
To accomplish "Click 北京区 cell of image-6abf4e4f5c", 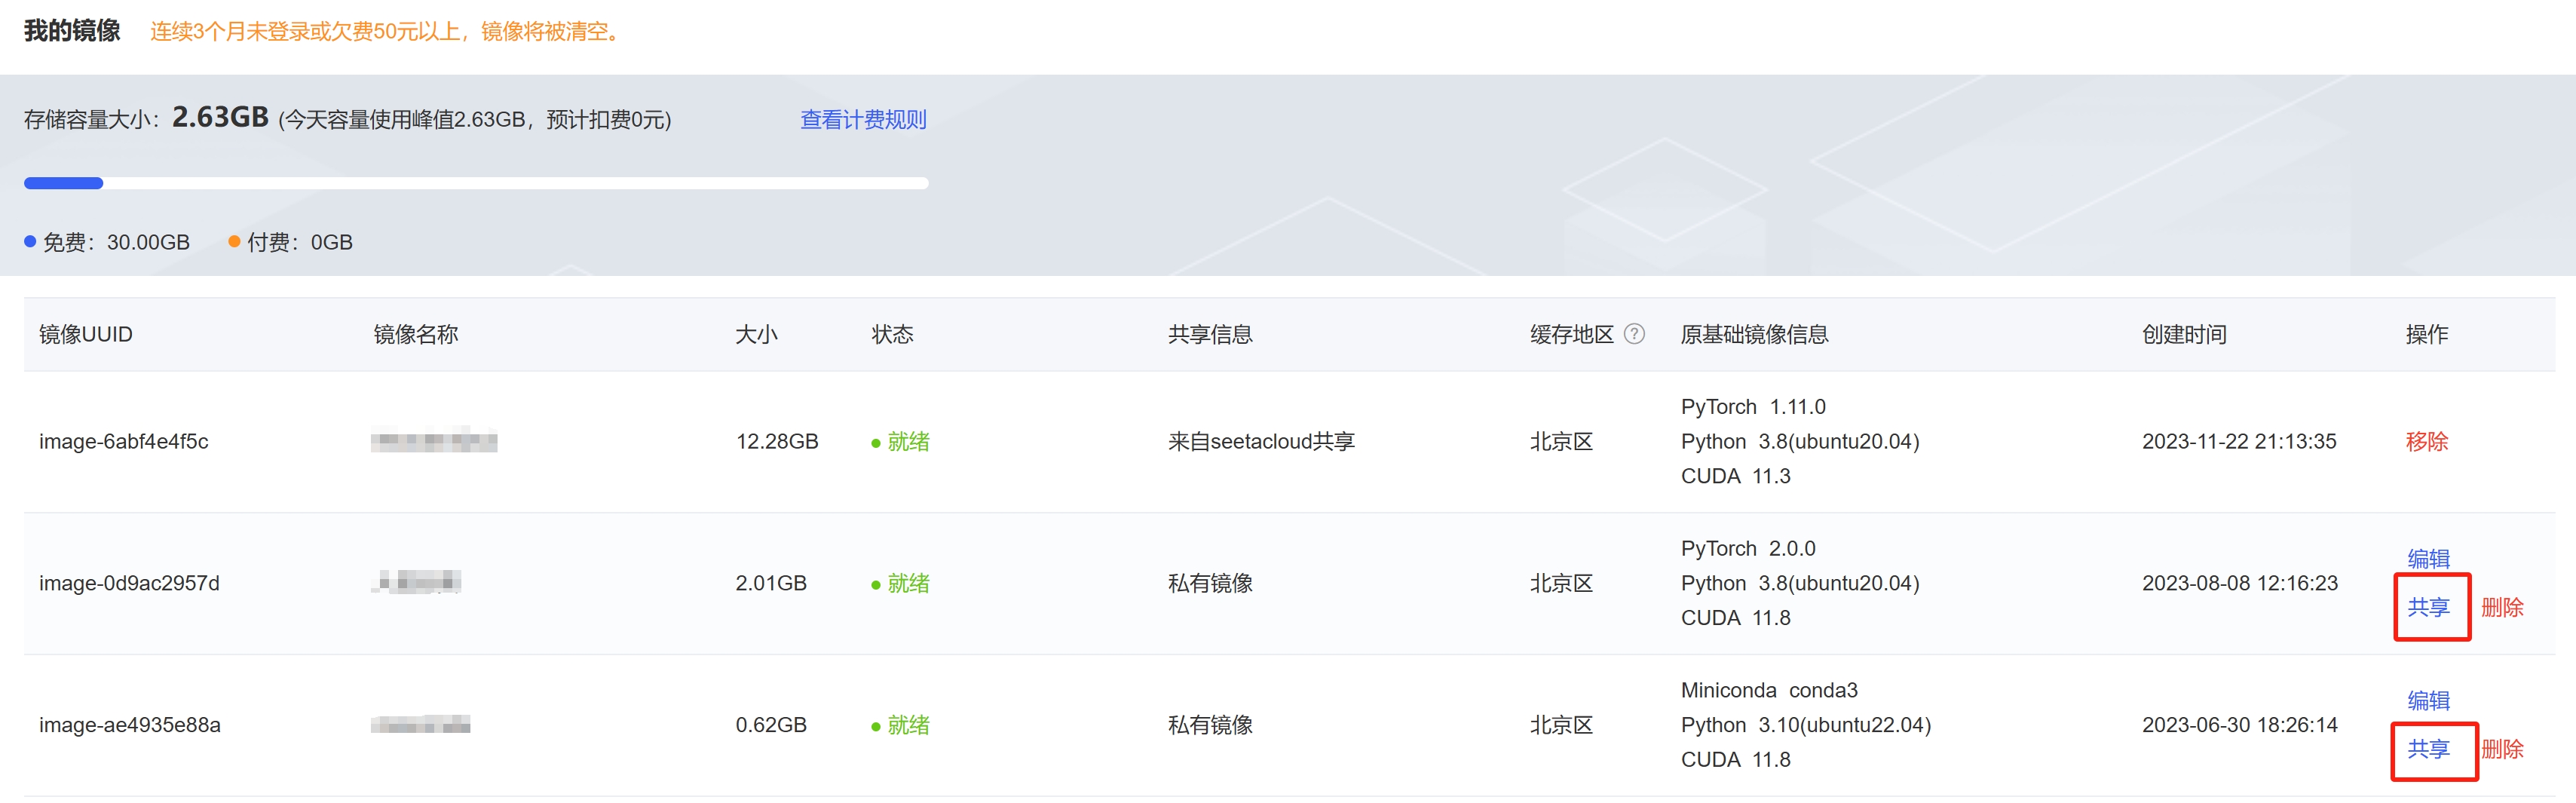I will tap(1561, 441).
